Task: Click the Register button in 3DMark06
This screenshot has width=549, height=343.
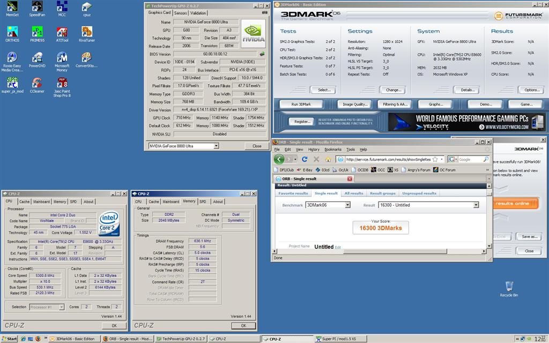Action: click(302, 122)
